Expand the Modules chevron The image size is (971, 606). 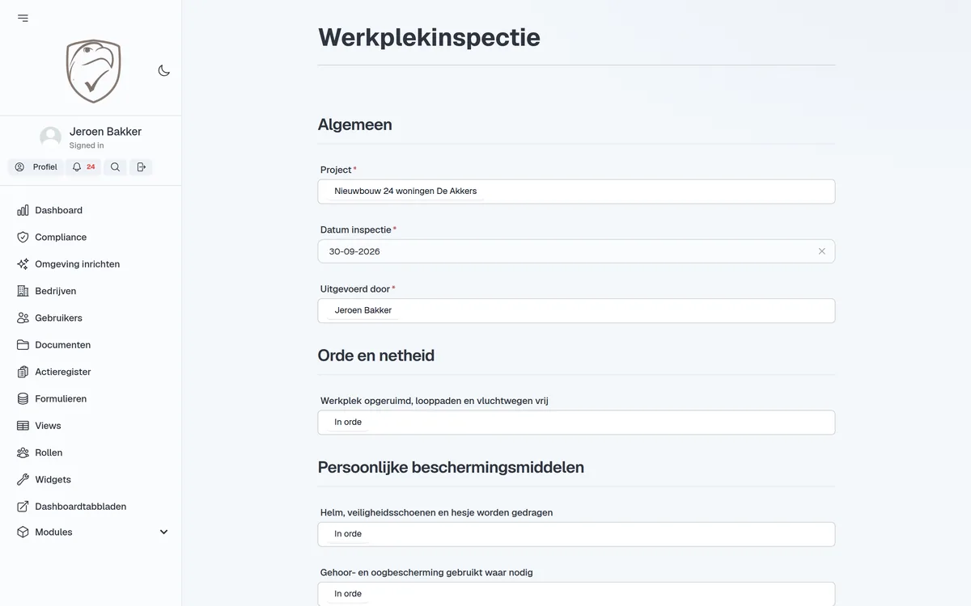click(163, 532)
